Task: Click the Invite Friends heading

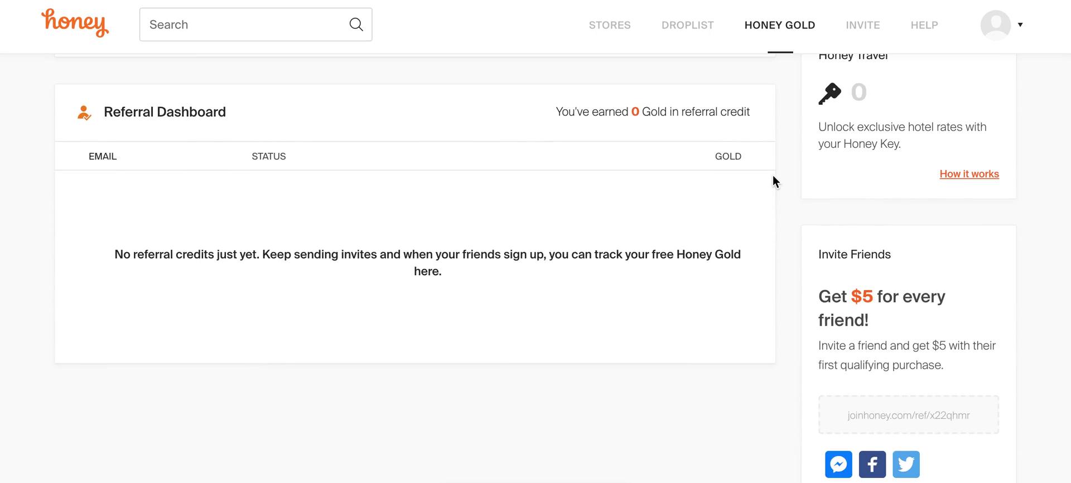Action: click(x=854, y=254)
